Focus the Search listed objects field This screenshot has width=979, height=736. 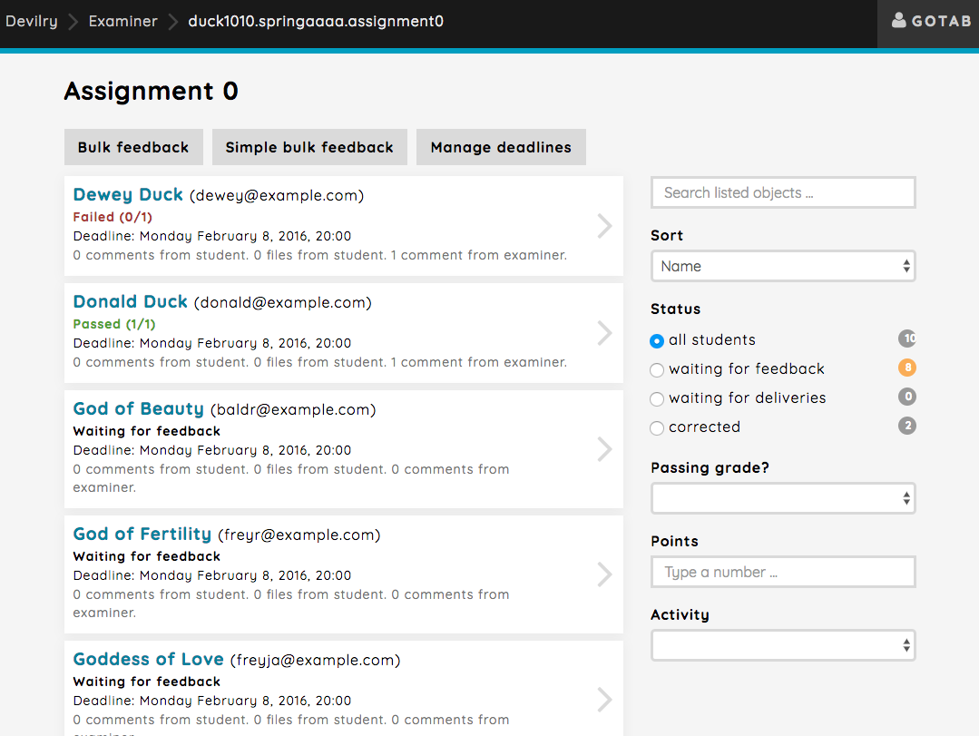click(x=783, y=193)
